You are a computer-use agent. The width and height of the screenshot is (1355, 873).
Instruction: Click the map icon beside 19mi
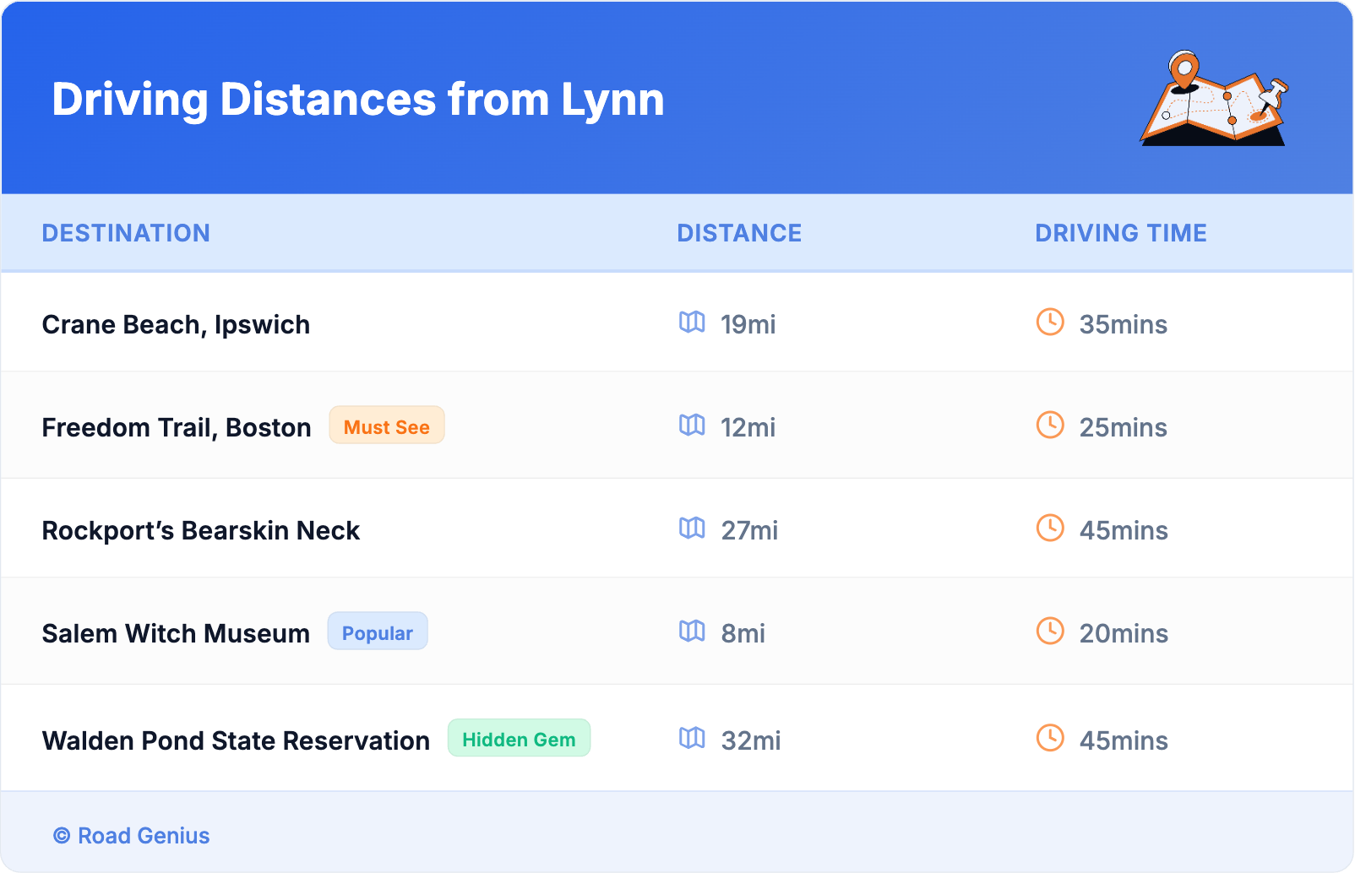tap(692, 323)
